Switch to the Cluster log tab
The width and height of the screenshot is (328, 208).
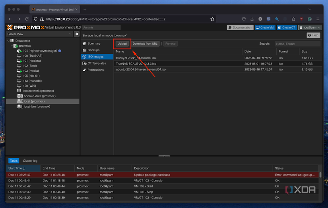point(30,161)
